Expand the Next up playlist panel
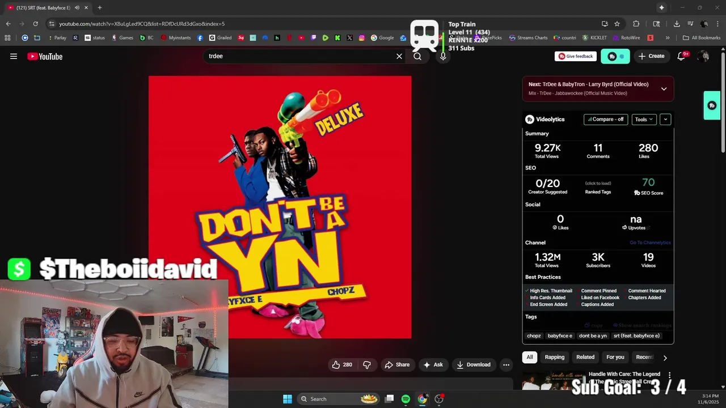This screenshot has width=726, height=408. tap(664, 89)
